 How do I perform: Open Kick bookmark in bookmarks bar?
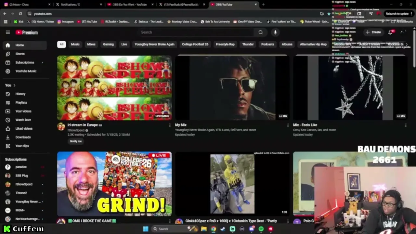tap(19, 22)
